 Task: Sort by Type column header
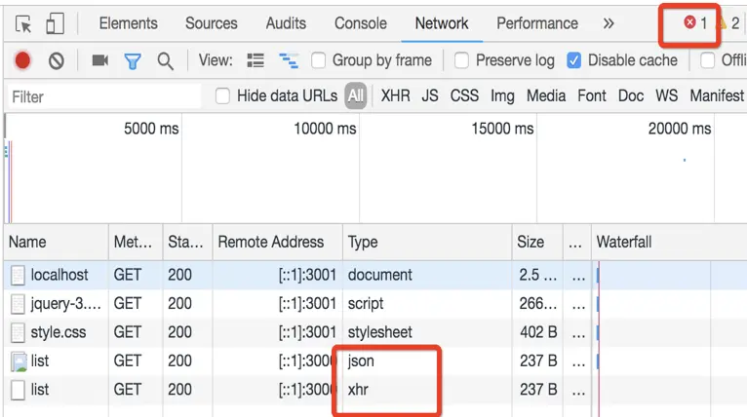pyautogui.click(x=427, y=242)
